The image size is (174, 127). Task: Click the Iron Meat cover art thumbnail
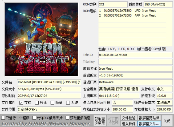[40, 39]
